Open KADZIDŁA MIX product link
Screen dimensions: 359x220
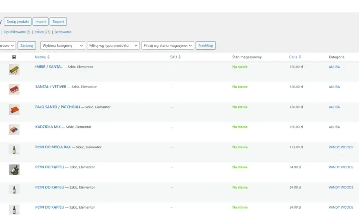point(48,127)
